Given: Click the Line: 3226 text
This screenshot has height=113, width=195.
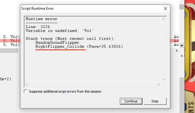Looking at the screenshot, I should tap(38, 26).
